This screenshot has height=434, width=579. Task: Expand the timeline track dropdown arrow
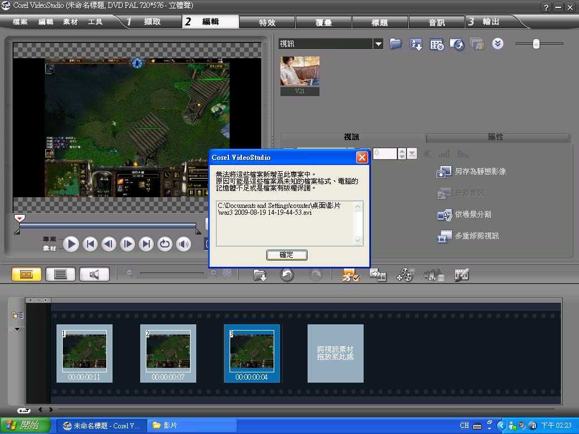(17, 329)
